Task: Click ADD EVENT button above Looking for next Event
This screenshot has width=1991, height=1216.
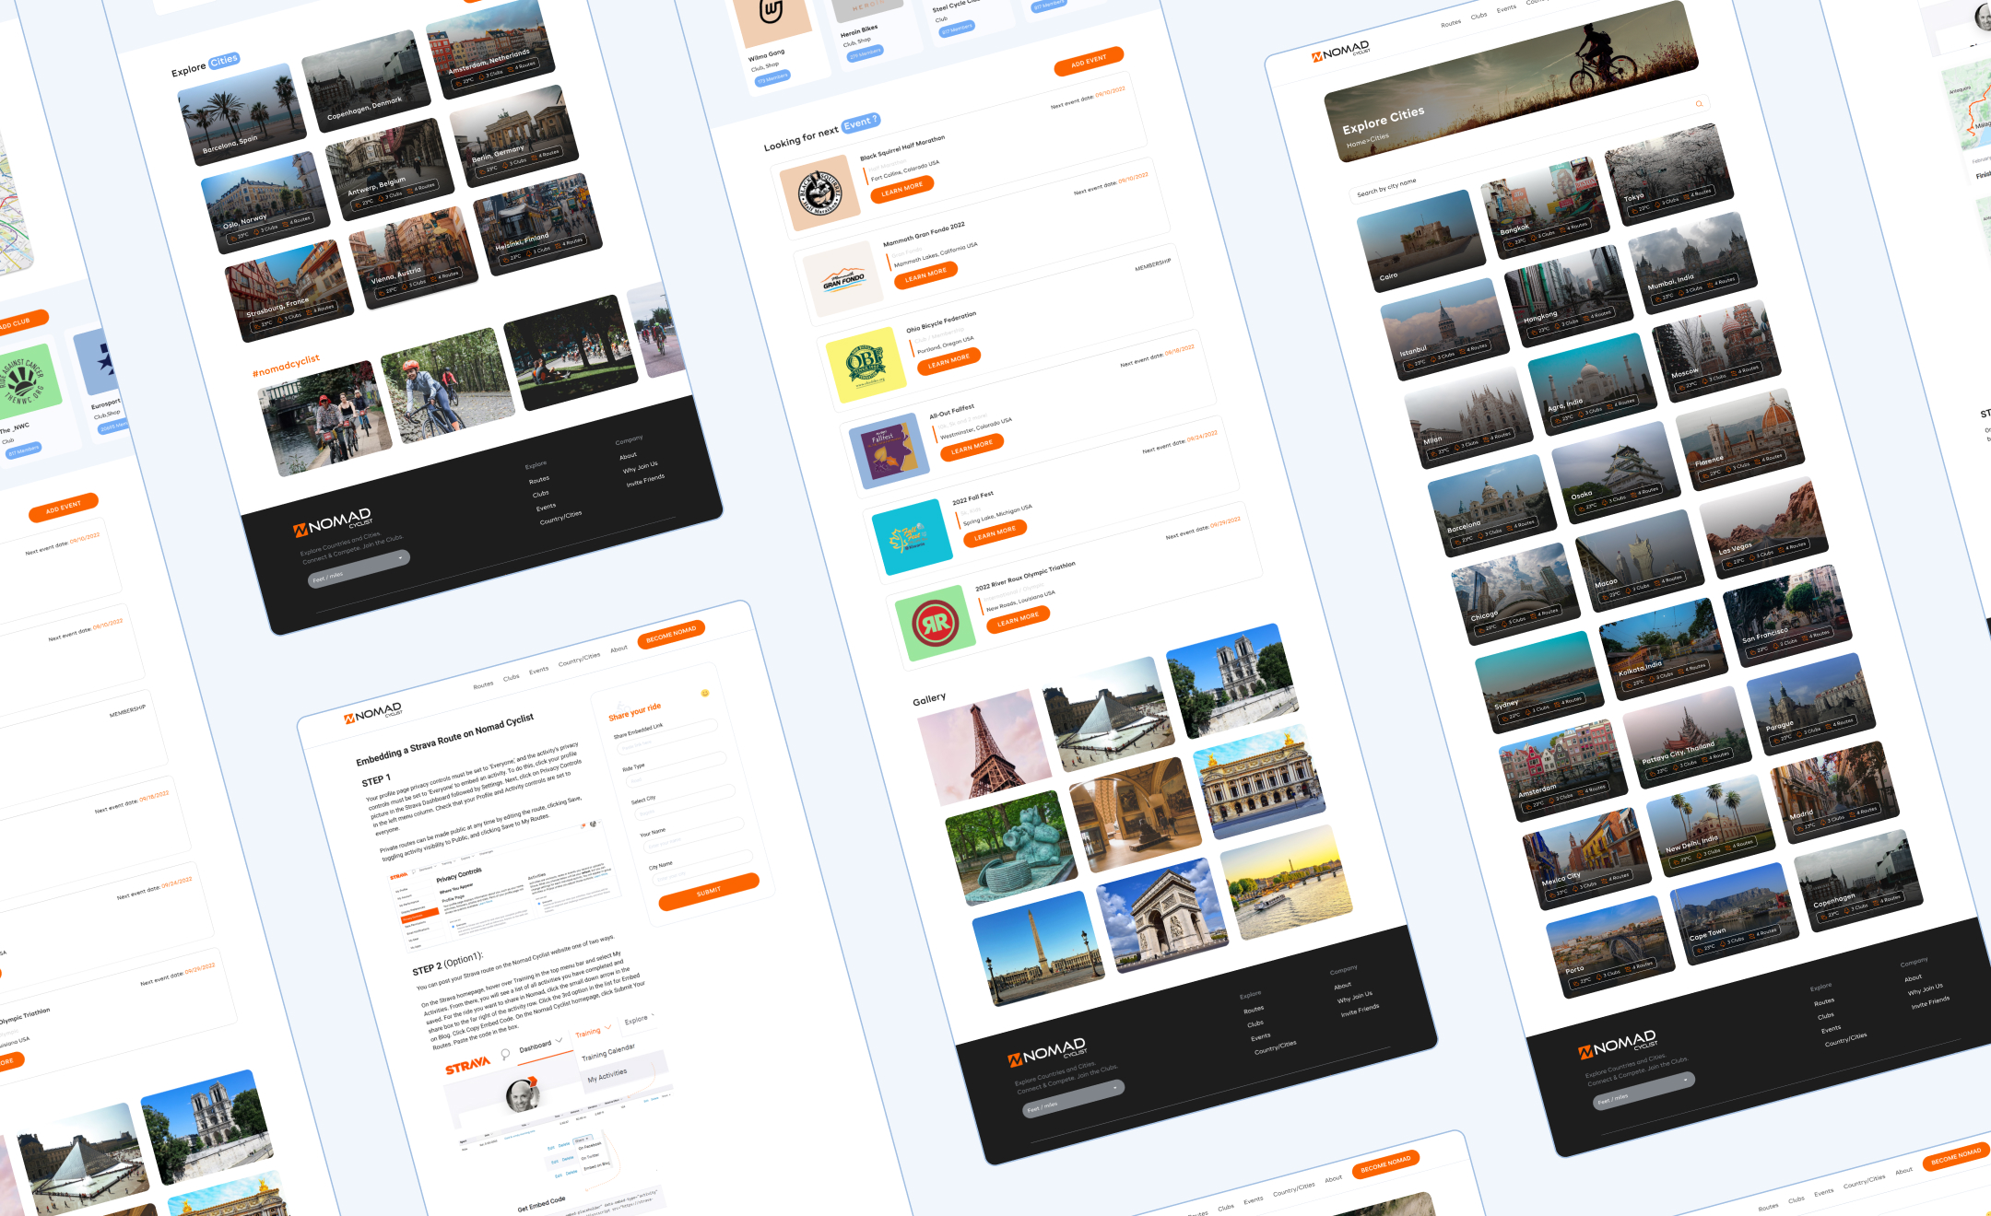Action: coord(1089,62)
